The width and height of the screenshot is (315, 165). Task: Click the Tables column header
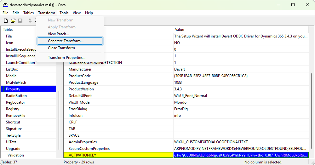(x=19, y=30)
